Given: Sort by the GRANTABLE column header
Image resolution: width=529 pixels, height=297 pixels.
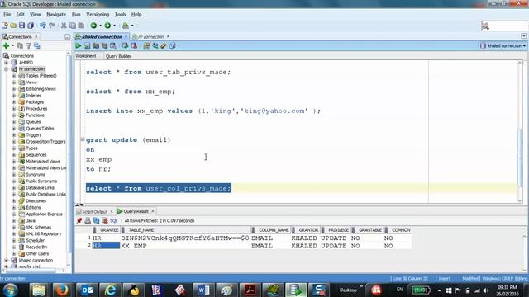Looking at the screenshot, I should [x=367, y=230].
